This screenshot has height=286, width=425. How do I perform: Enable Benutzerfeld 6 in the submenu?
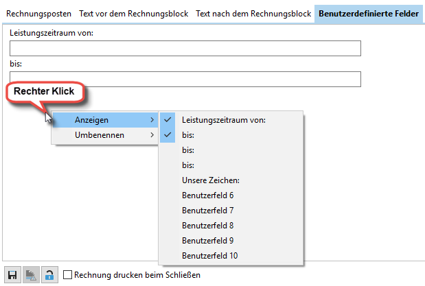(207, 195)
